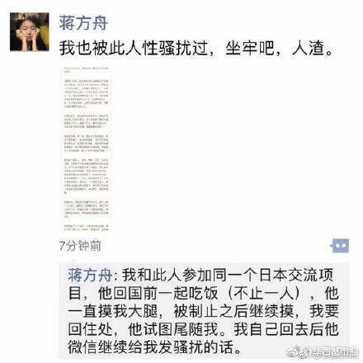Open the like and comment two-dot button
Image resolution: width=363 pixels, height=363 pixels.
[x=340, y=246]
